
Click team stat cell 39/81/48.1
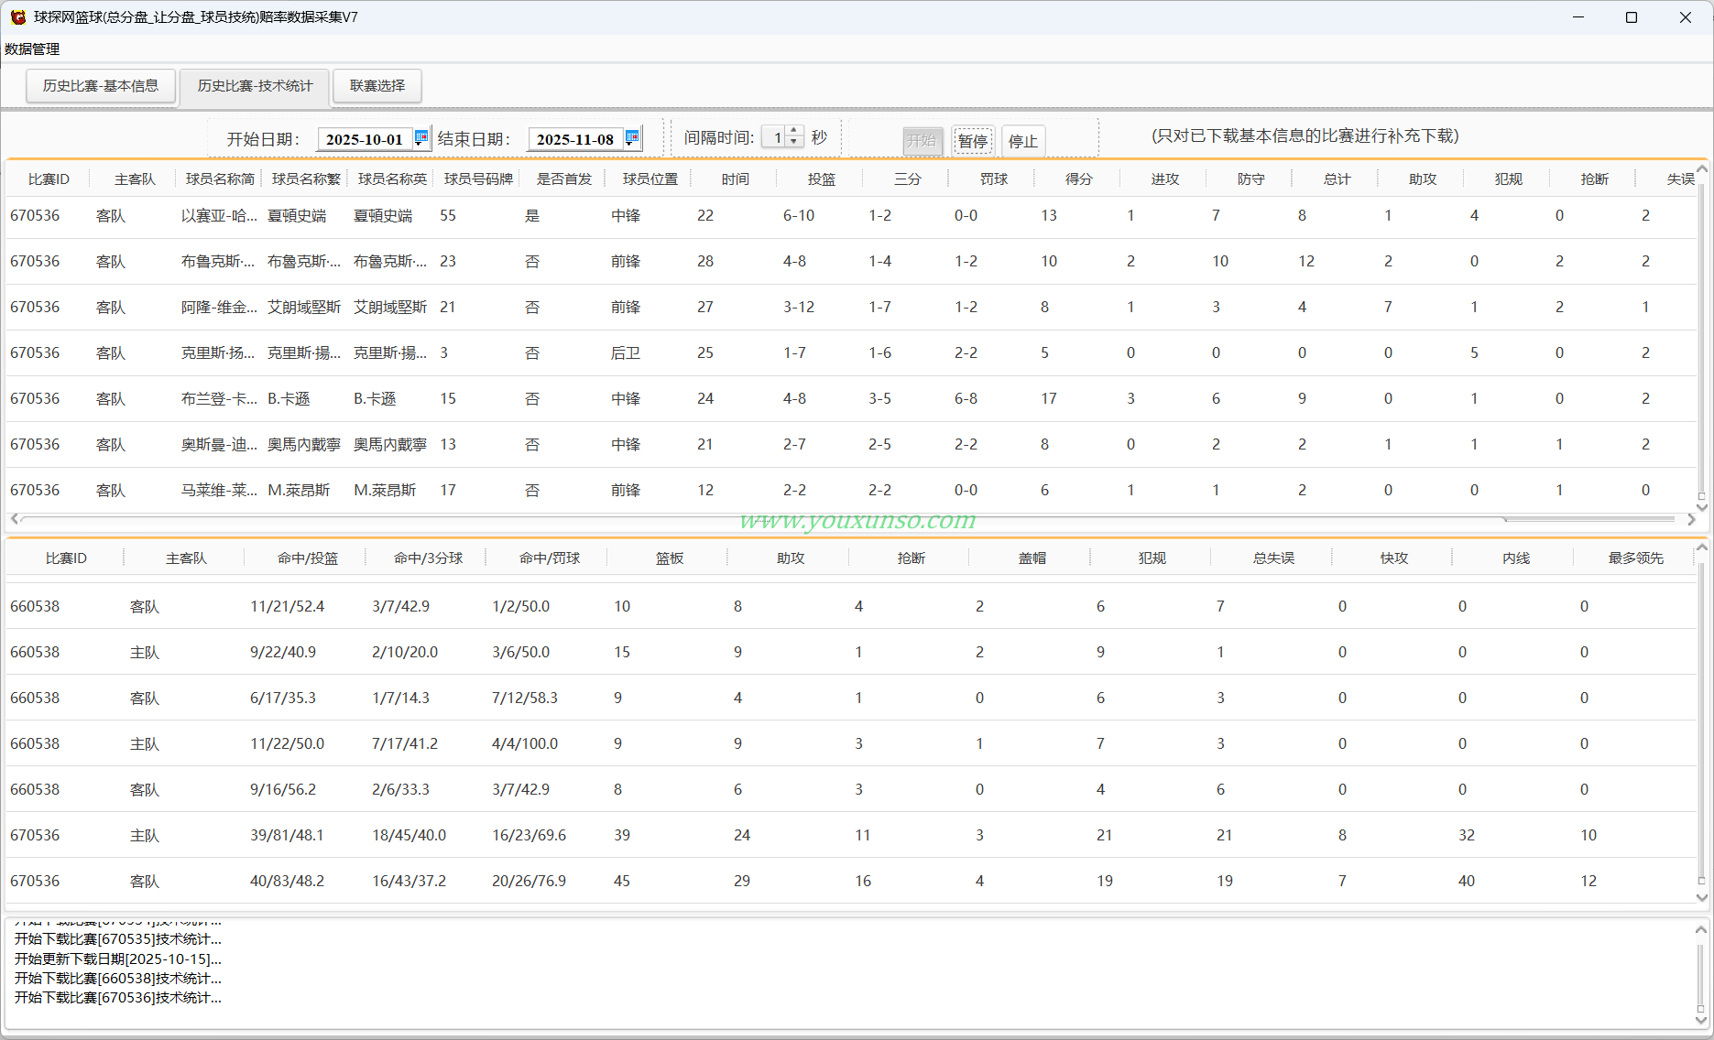click(x=287, y=836)
